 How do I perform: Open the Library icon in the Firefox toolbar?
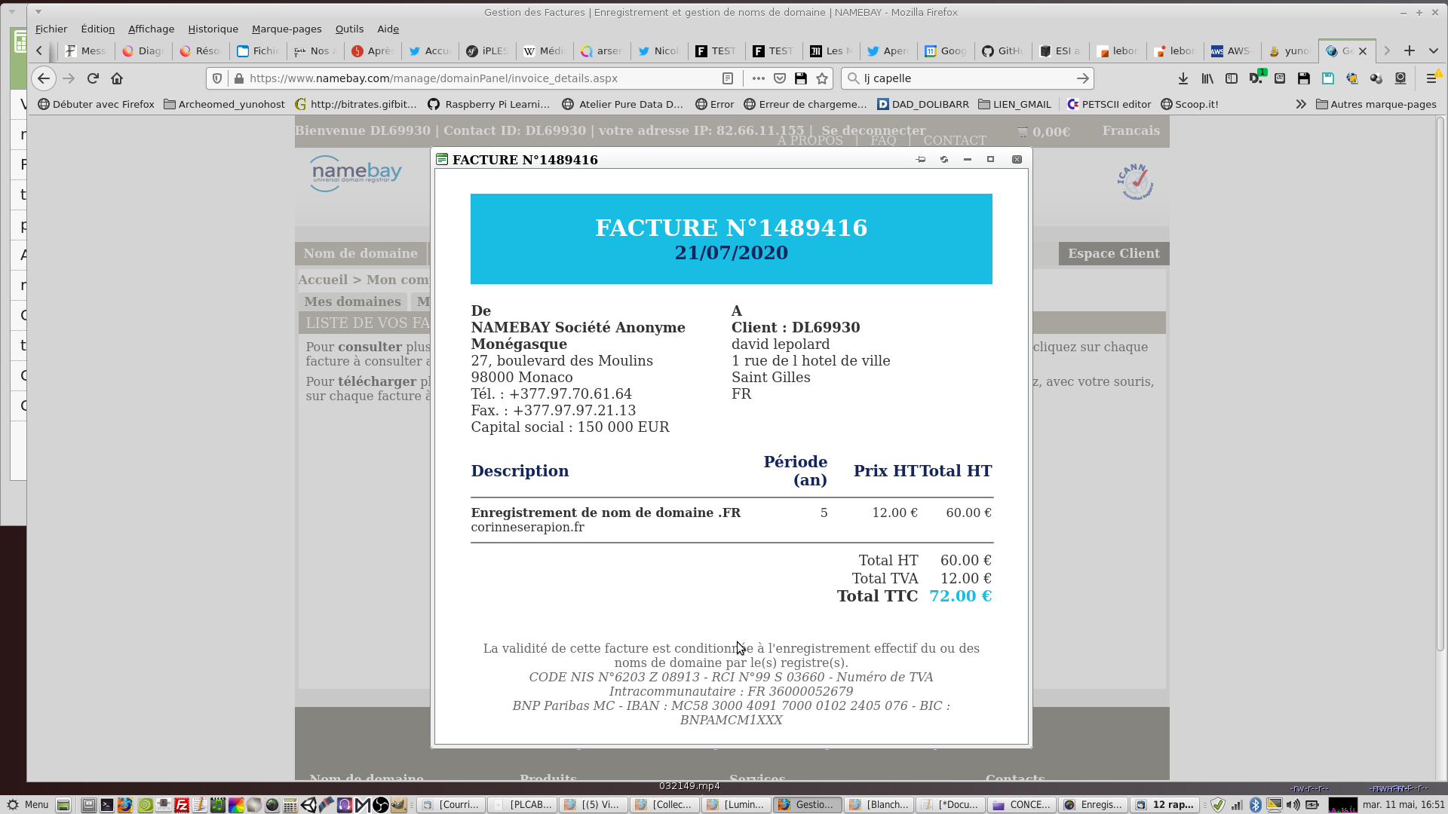(x=1207, y=78)
